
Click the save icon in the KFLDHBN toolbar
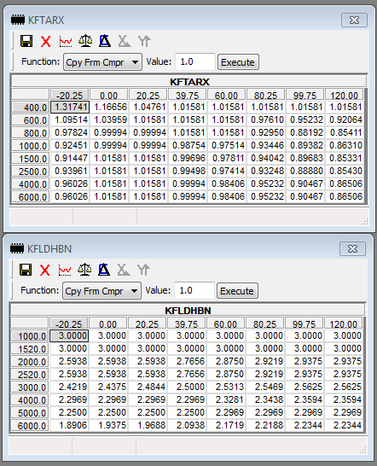coord(26,270)
